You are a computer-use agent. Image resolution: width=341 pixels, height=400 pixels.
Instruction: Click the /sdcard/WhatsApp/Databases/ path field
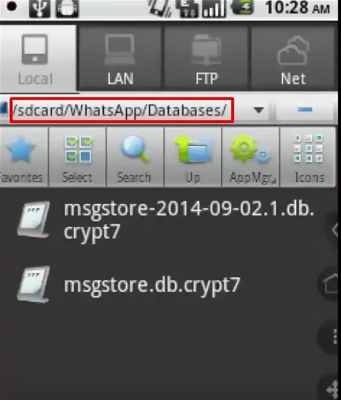tap(122, 110)
